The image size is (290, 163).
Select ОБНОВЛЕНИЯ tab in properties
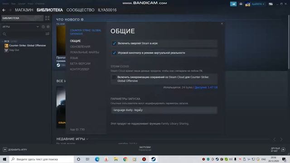tap(80, 47)
